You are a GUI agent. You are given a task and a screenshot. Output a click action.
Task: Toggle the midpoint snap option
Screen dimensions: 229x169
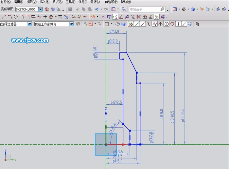pyautogui.click(x=143, y=24)
